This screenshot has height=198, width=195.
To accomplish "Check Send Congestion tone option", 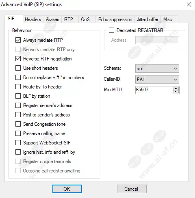I will tap(18, 124).
